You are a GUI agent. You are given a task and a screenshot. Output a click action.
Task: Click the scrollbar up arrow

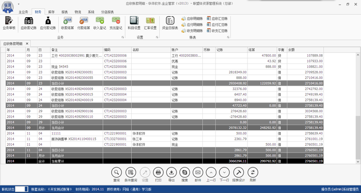(358, 55)
